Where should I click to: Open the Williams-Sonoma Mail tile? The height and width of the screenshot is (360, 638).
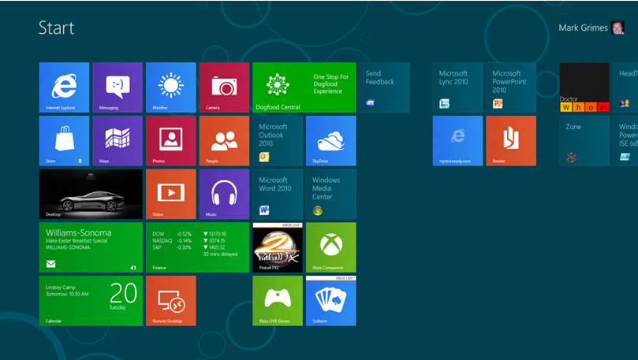coord(91,247)
